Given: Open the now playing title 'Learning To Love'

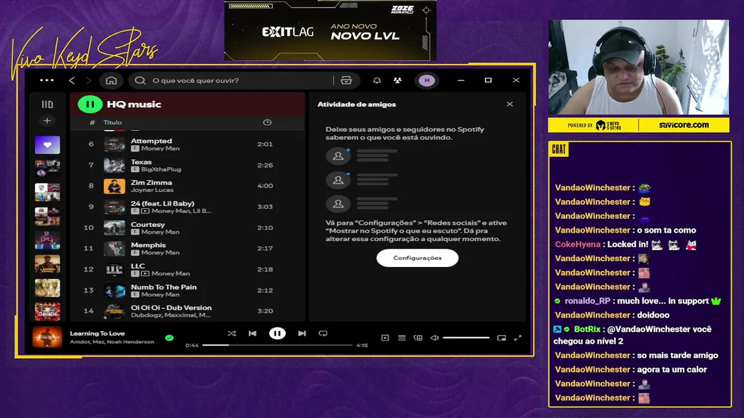Looking at the screenshot, I should (x=97, y=333).
